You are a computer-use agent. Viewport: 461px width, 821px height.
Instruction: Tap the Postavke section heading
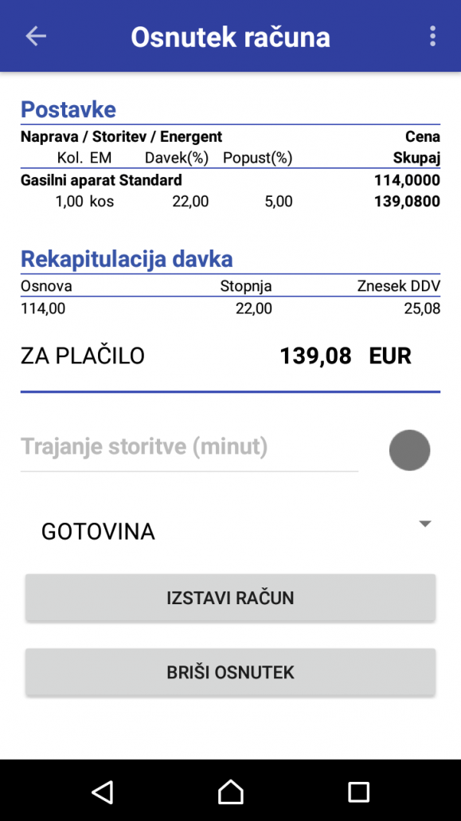pyautogui.click(x=68, y=109)
